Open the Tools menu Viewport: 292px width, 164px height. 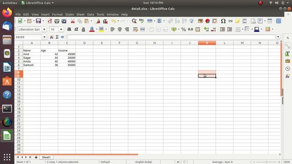click(x=100, y=14)
